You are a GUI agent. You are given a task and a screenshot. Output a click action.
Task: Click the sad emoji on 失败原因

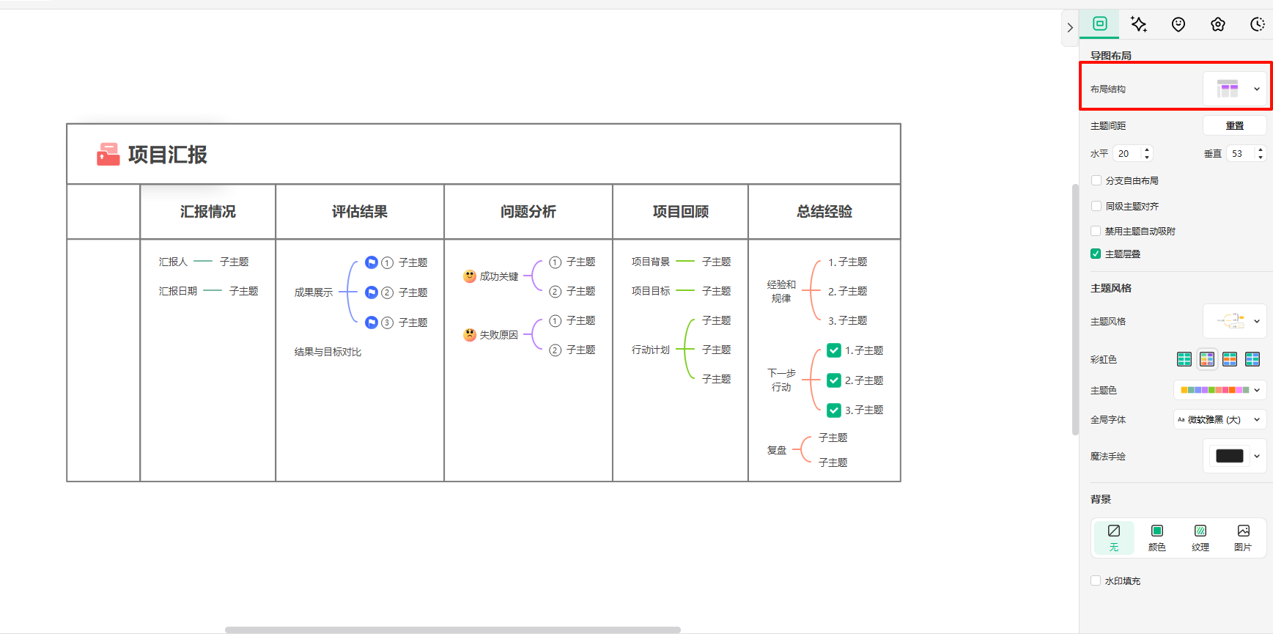[x=470, y=335]
